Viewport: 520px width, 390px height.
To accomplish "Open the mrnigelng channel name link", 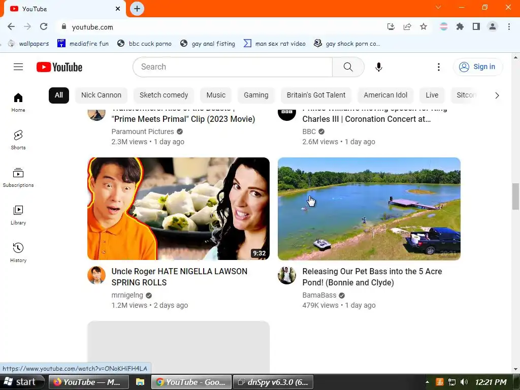I will click(127, 295).
